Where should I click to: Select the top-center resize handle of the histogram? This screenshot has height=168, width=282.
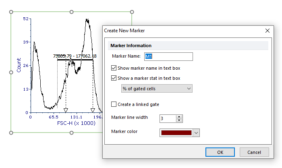coord(72,12)
